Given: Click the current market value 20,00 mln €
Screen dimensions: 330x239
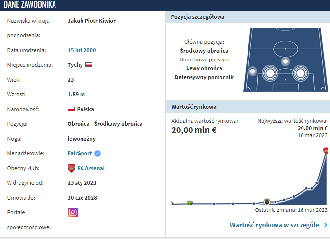Looking at the screenshot, I should click(194, 130).
